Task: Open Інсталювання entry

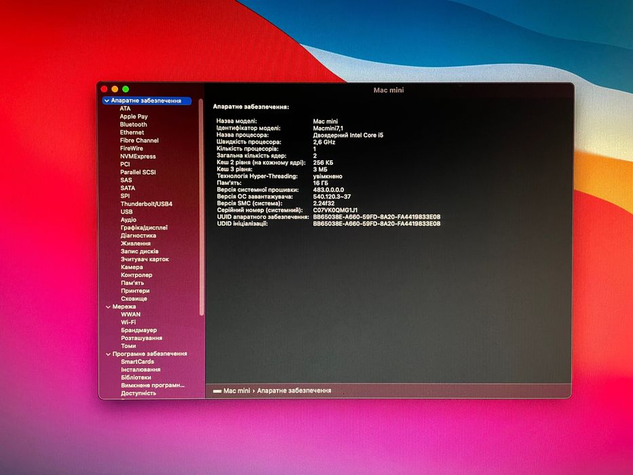Action: tap(141, 370)
